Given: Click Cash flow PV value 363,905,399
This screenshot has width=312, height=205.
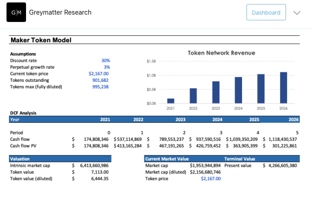Looking at the screenshot, I should point(245,146).
